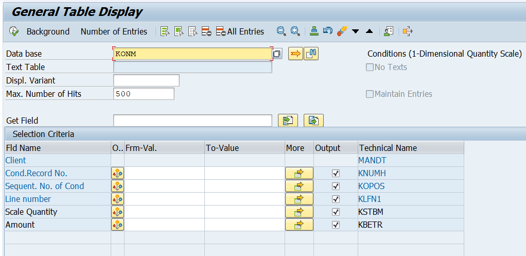Click the Scale Quantity field name
Image resolution: width=526 pixels, height=256 pixels.
[31, 212]
